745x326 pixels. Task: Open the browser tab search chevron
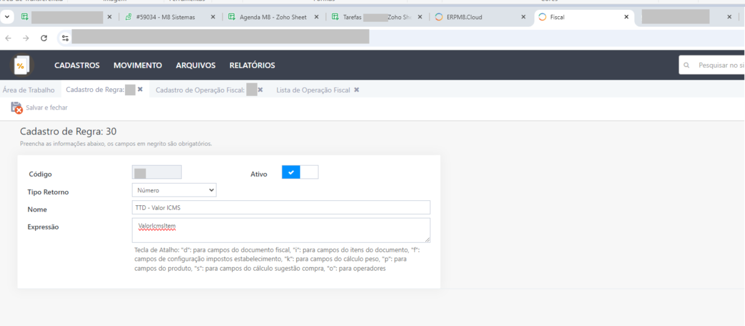point(7,17)
